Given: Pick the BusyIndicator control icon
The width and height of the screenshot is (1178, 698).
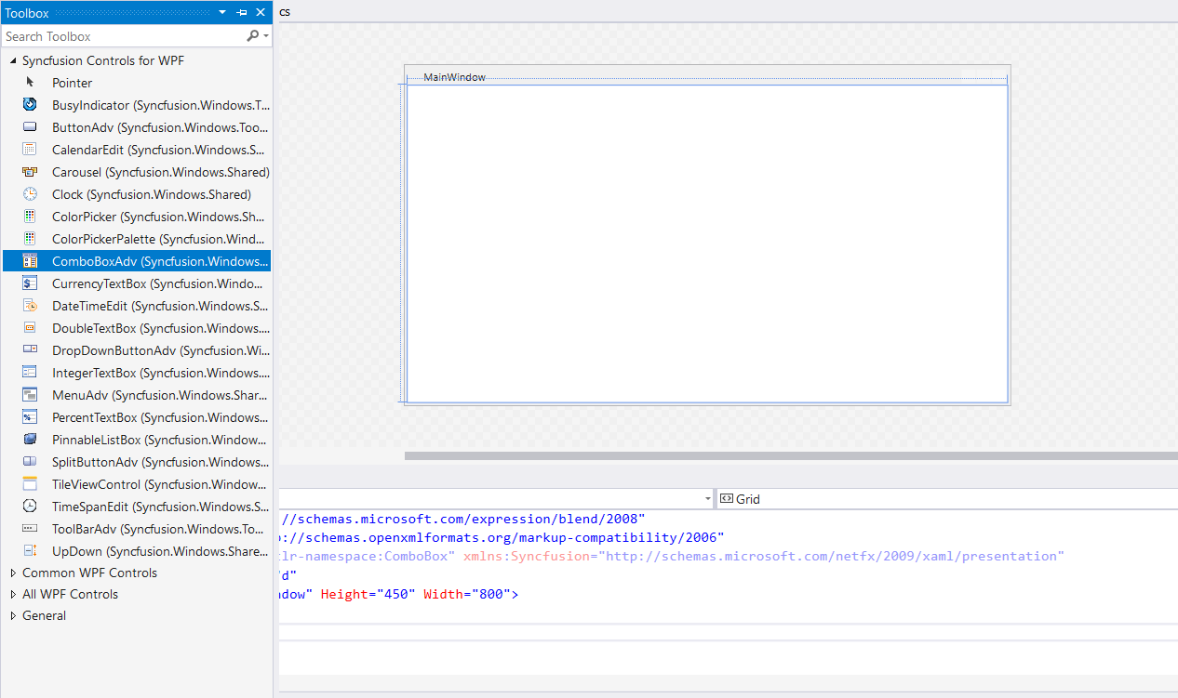Looking at the screenshot, I should click(30, 105).
